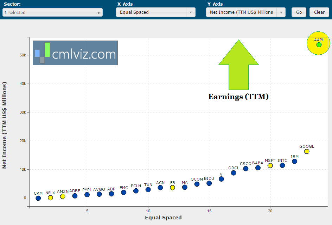This screenshot has width=332, height=225.
Task: Select the EMC data point
Action: tap(124, 193)
